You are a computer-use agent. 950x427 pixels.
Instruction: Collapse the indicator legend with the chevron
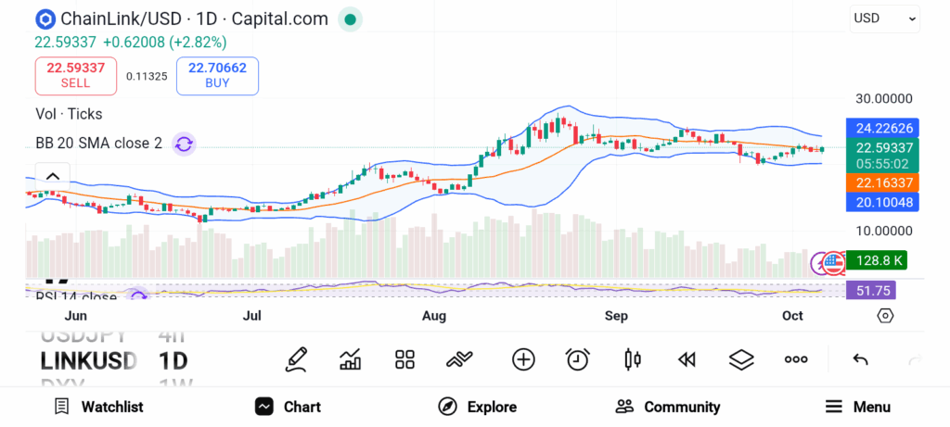53,176
